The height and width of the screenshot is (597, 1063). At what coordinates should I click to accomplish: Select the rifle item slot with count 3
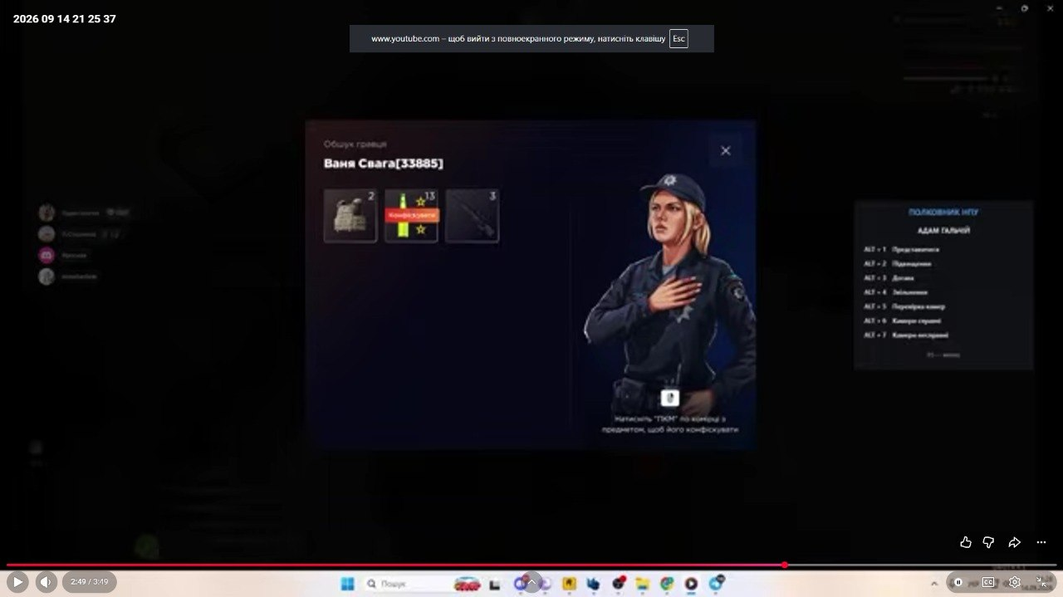click(472, 216)
